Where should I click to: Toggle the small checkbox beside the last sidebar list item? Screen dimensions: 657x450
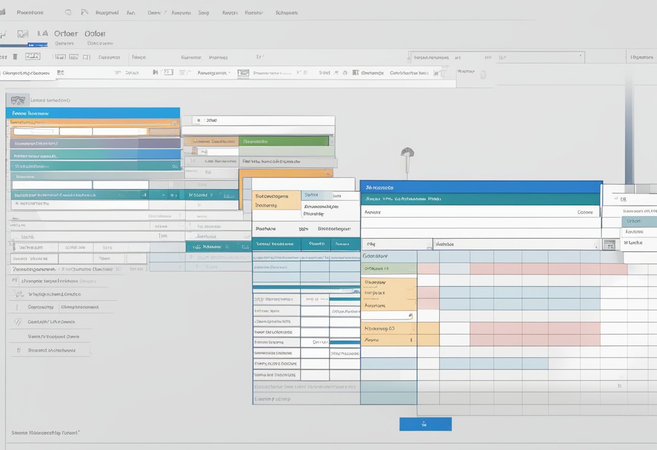(x=18, y=350)
